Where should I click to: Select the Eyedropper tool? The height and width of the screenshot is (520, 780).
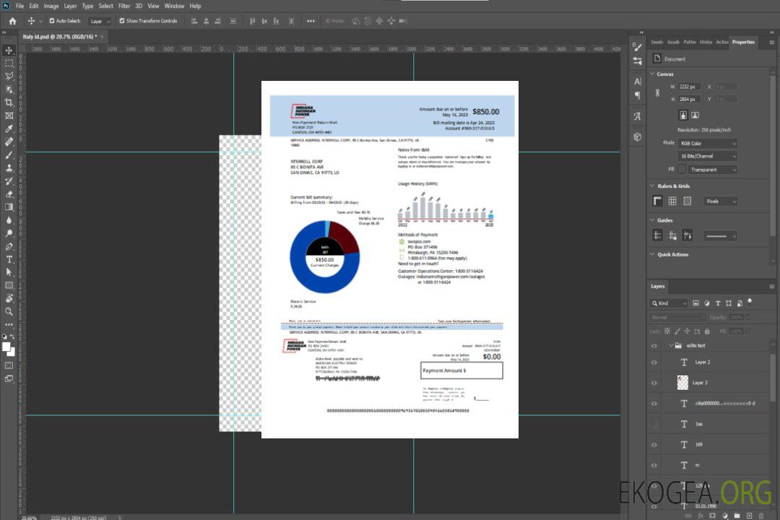tap(9, 129)
